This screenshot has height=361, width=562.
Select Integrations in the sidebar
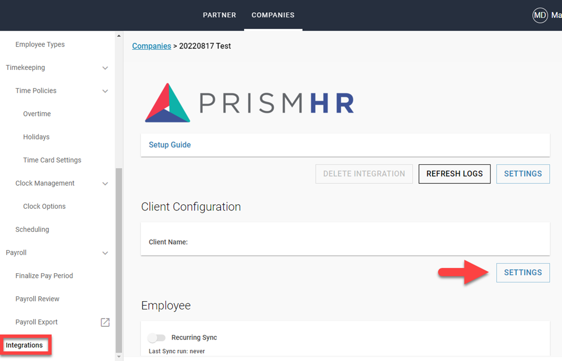(24, 345)
